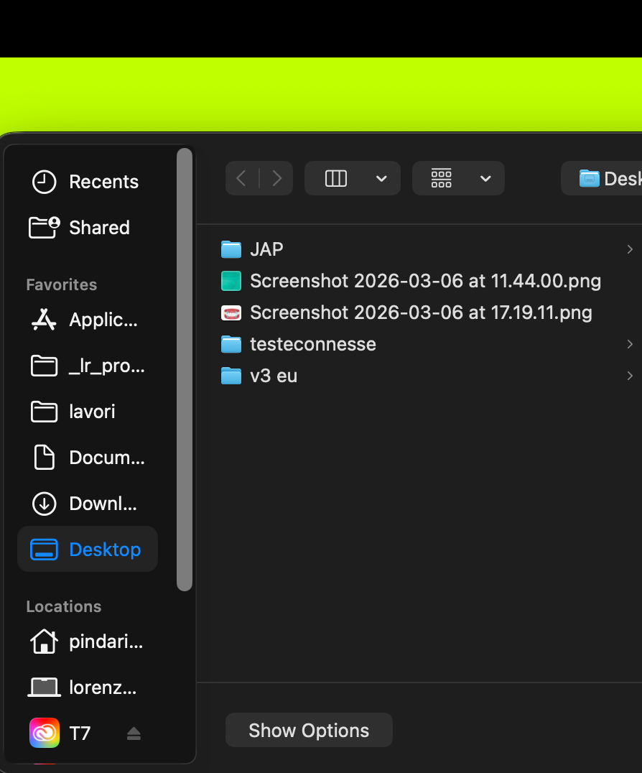
Task: Click the sidebar vertical scrollbar
Action: pos(185,370)
